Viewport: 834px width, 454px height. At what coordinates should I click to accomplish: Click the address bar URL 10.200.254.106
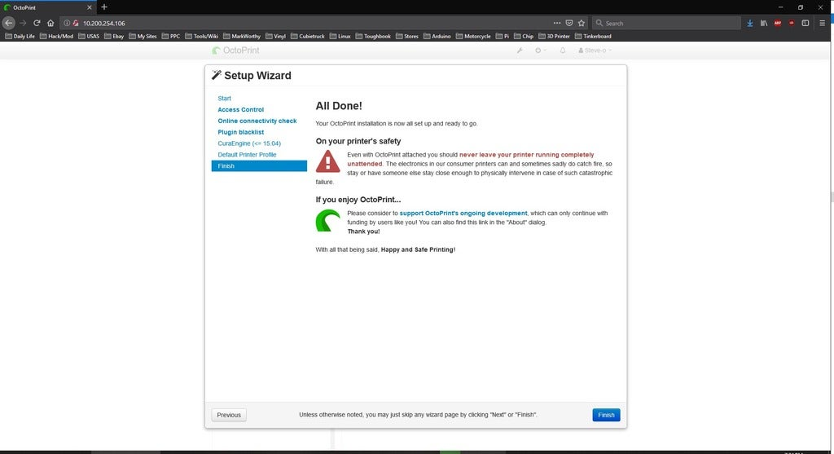click(x=103, y=24)
